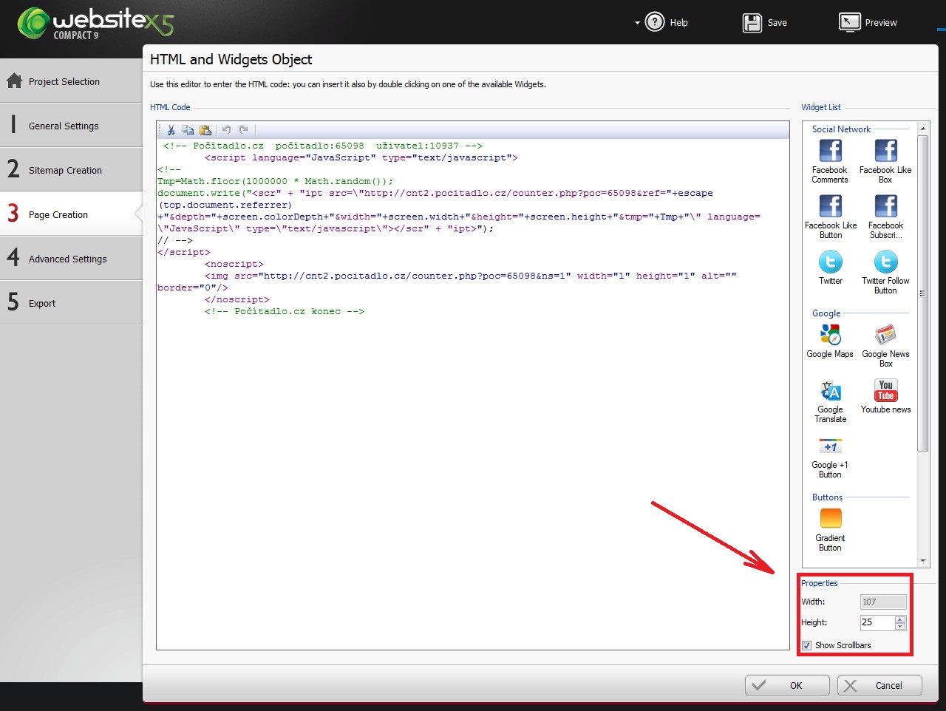Click the Save floppy disk icon
The width and height of the screenshot is (946, 711).
click(x=752, y=22)
